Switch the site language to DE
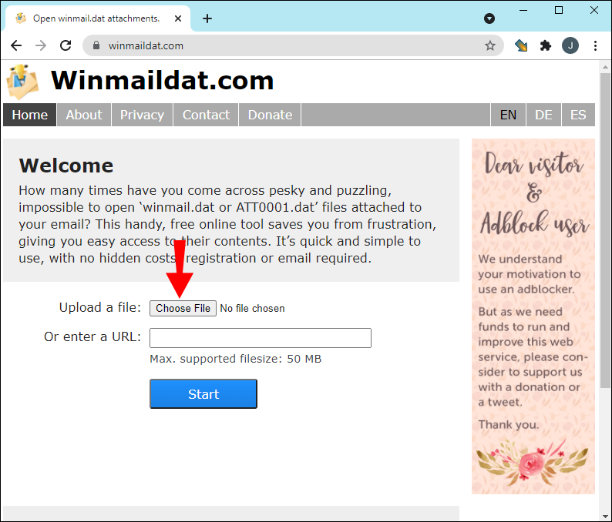 [x=543, y=115]
